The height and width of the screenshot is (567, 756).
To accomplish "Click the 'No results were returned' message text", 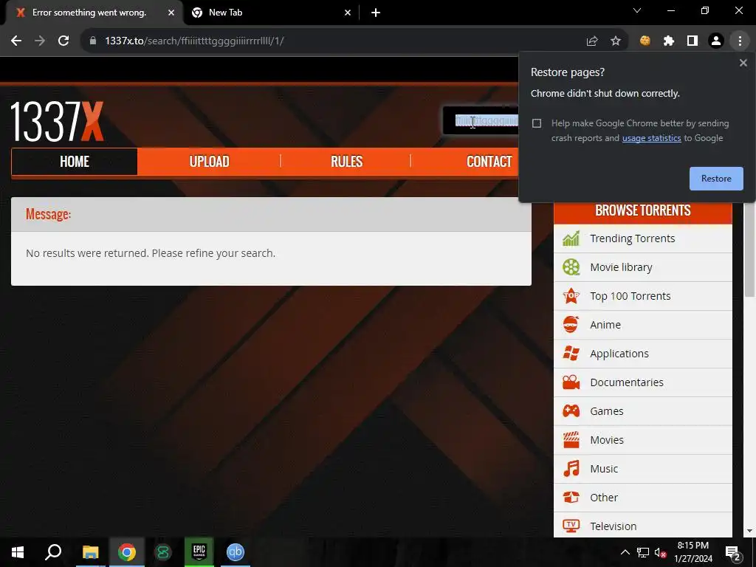I will point(151,253).
